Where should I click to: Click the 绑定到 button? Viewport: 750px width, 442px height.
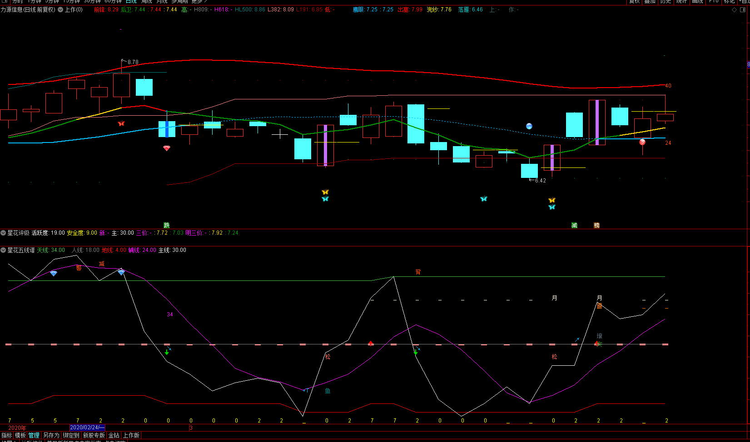(71, 435)
